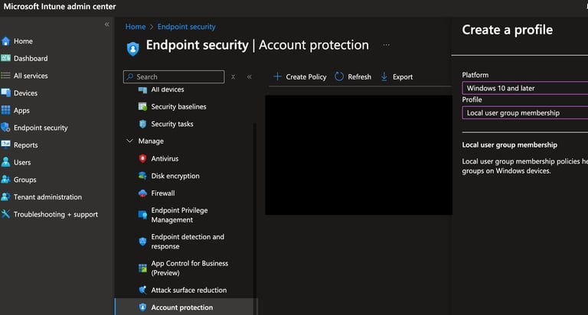Viewport: 588px width, 315px height.
Task: Click the red Antivirus shield icon
Action: pyautogui.click(x=142, y=158)
